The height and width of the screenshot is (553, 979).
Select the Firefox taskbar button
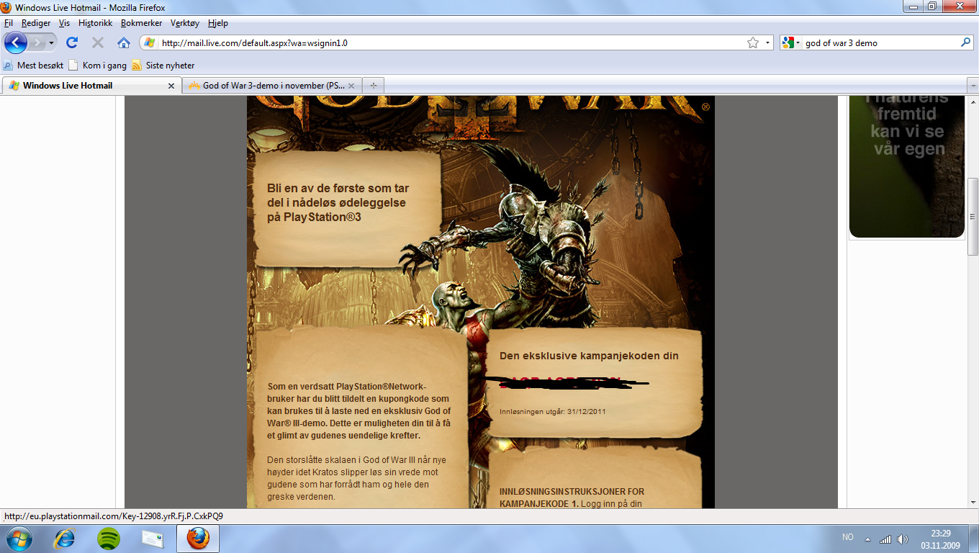point(198,539)
